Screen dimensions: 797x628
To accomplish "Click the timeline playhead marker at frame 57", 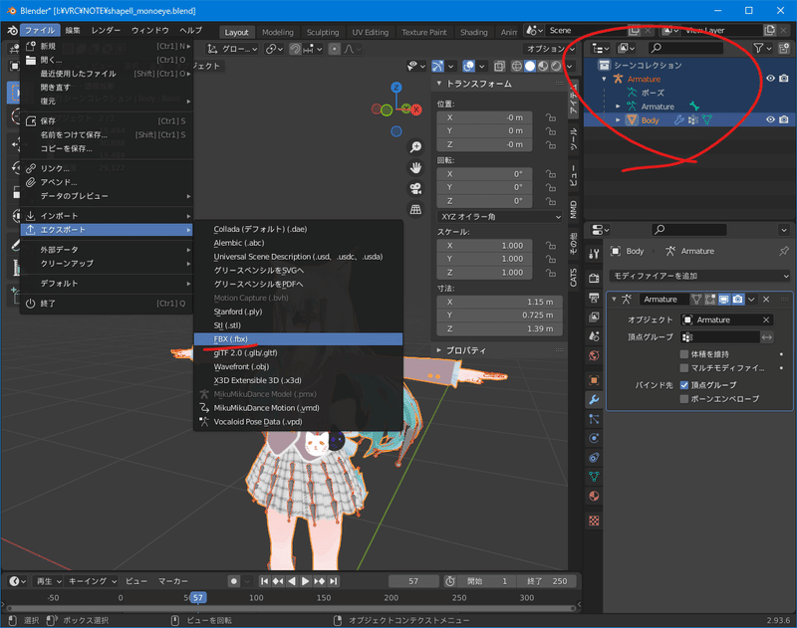I will pyautogui.click(x=197, y=597).
